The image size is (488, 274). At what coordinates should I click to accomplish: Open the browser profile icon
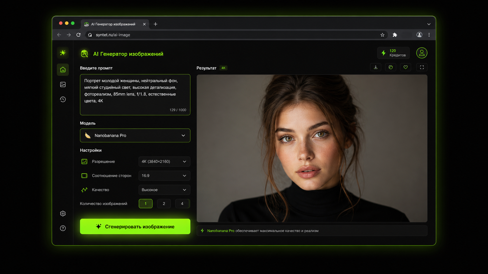(419, 35)
